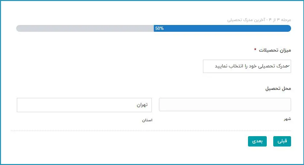Click the بعدی (Next) button
The height and width of the screenshot is (165, 304).
pos(257,141)
